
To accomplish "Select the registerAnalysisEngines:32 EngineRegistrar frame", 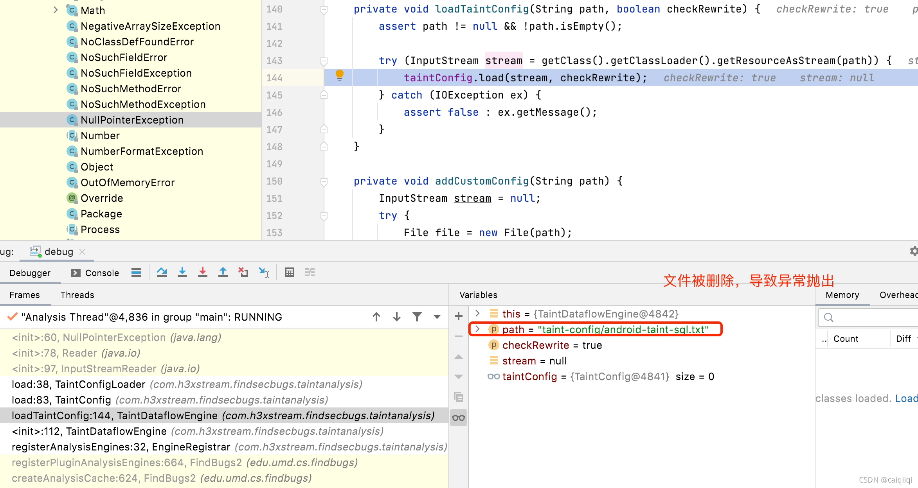I will 224,447.
